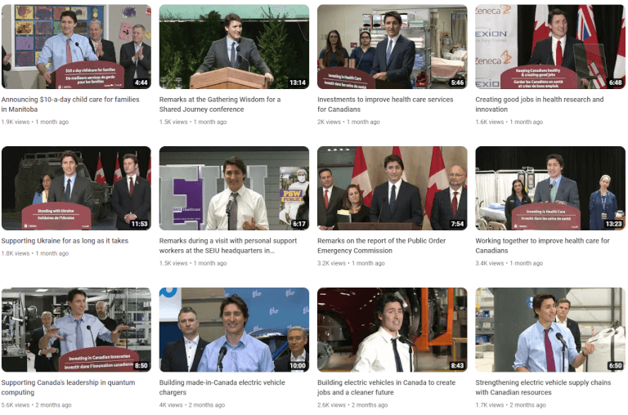Open title 'Working together to improve health care'

click(542, 246)
